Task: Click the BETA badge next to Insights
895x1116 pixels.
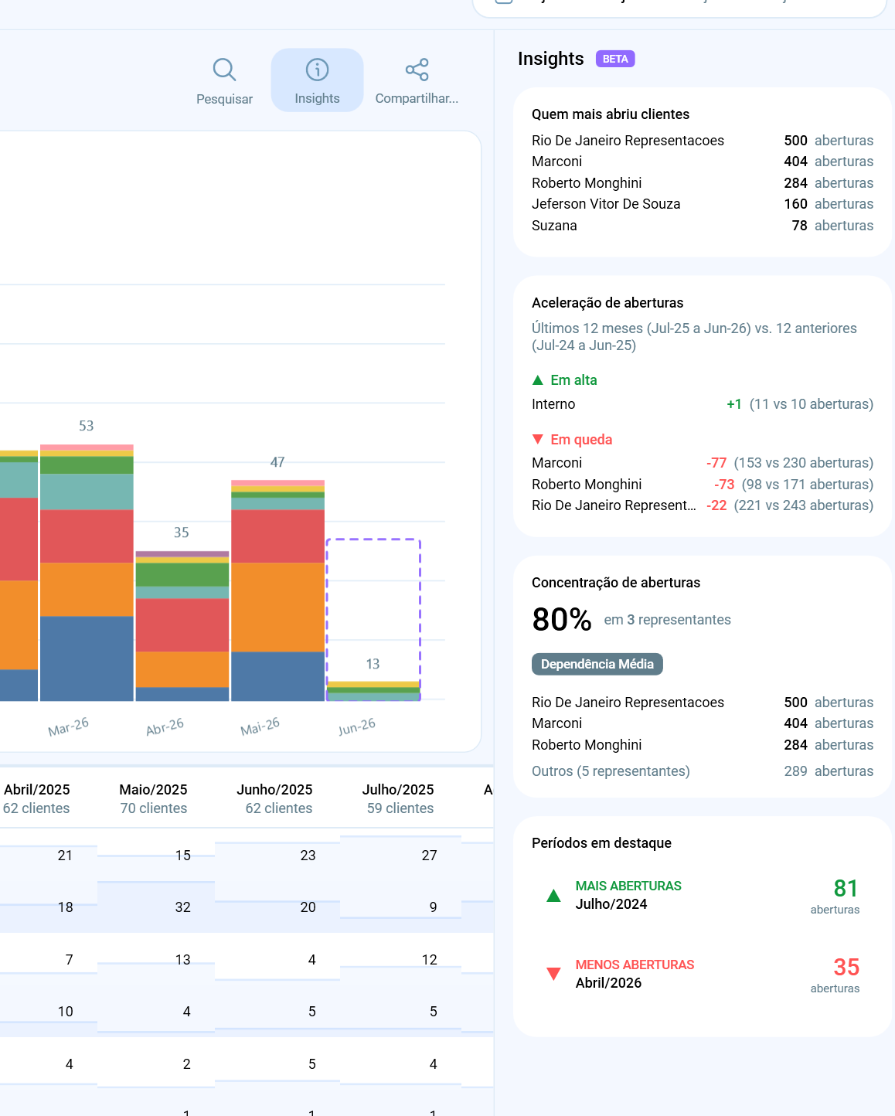Action: pos(615,59)
